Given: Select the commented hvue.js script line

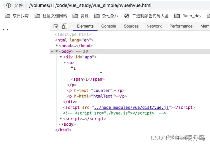Looking at the screenshot, I should click(114, 113).
